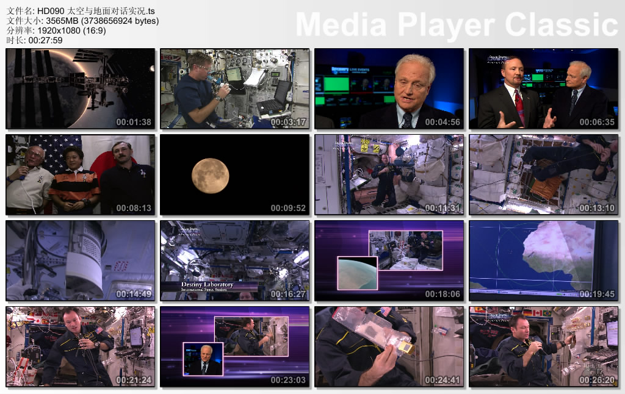Image resolution: width=625 pixels, height=394 pixels.
Task: Click the Africa map thumbnail
Action: click(544, 261)
